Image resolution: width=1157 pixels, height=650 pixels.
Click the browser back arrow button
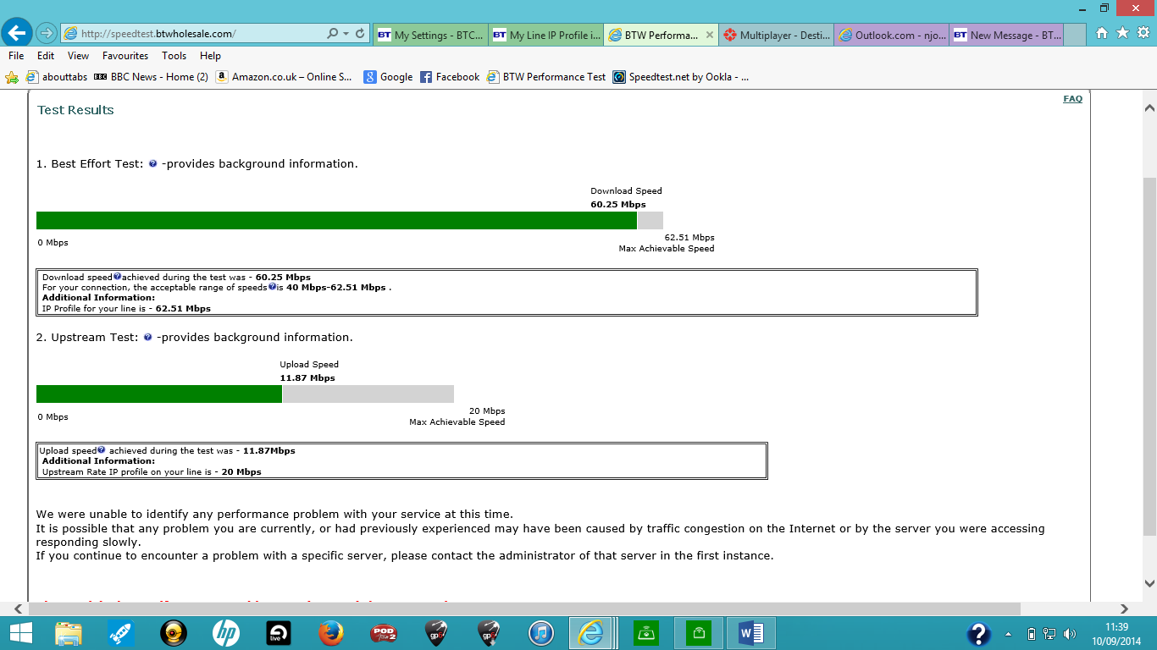pyautogui.click(x=17, y=33)
